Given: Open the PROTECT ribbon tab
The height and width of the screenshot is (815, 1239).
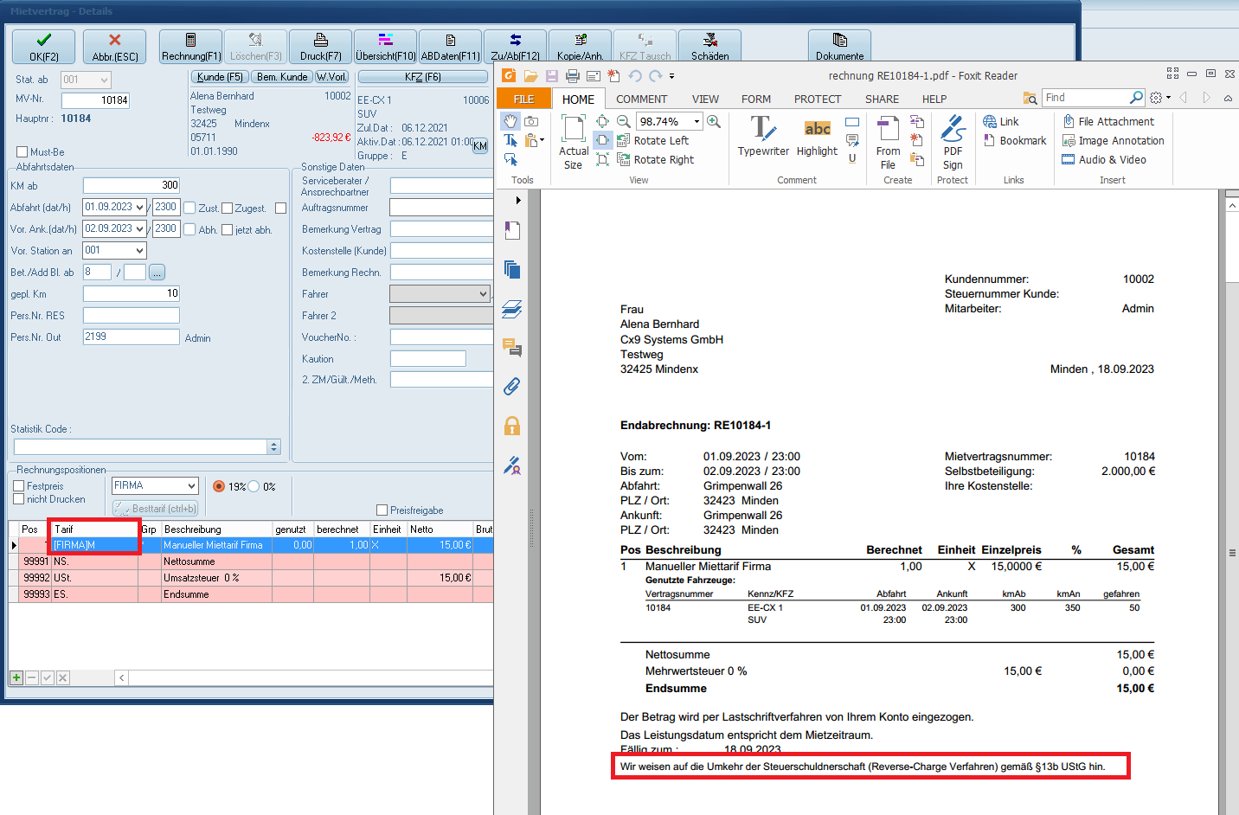Looking at the screenshot, I should (817, 99).
